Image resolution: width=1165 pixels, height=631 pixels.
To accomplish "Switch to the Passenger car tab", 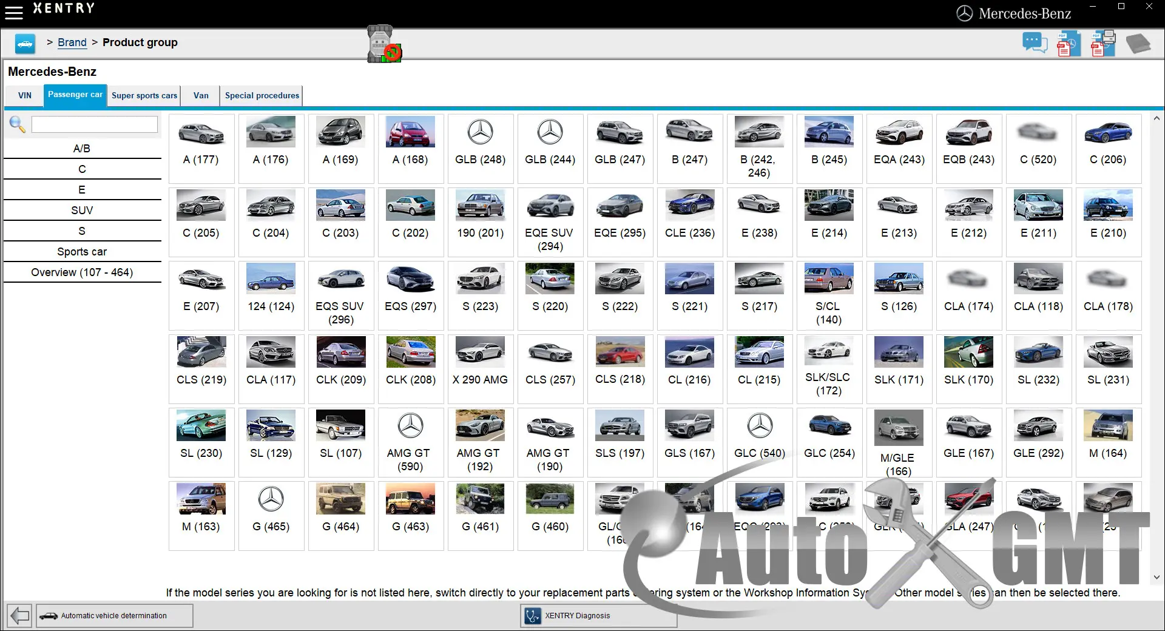I will pos(75,95).
